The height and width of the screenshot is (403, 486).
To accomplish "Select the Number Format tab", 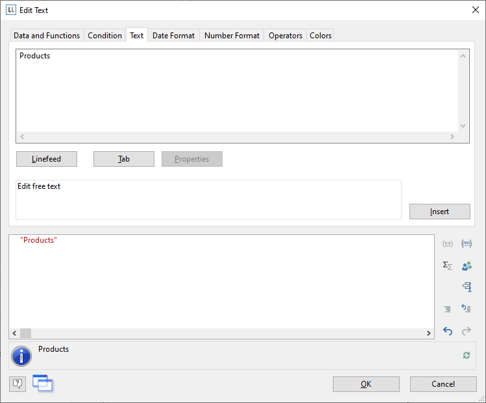I will (x=232, y=36).
